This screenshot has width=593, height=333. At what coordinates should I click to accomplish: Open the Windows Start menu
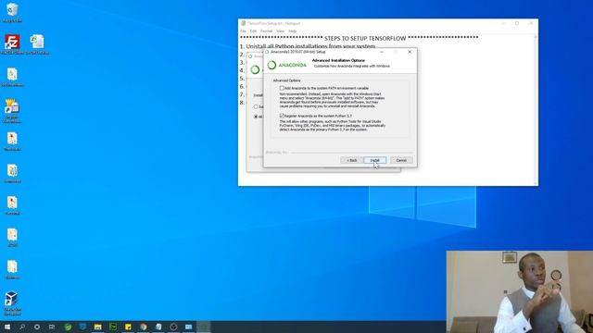click(7, 327)
